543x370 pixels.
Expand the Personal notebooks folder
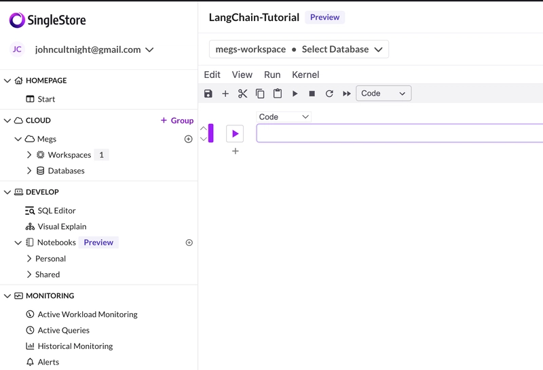(x=29, y=258)
